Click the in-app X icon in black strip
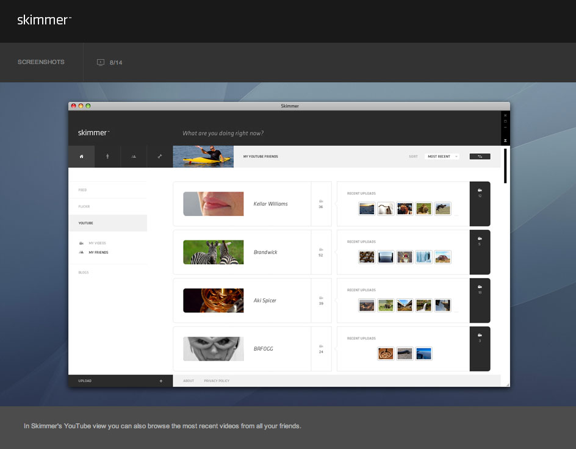The width and height of the screenshot is (576, 449). tap(505, 115)
